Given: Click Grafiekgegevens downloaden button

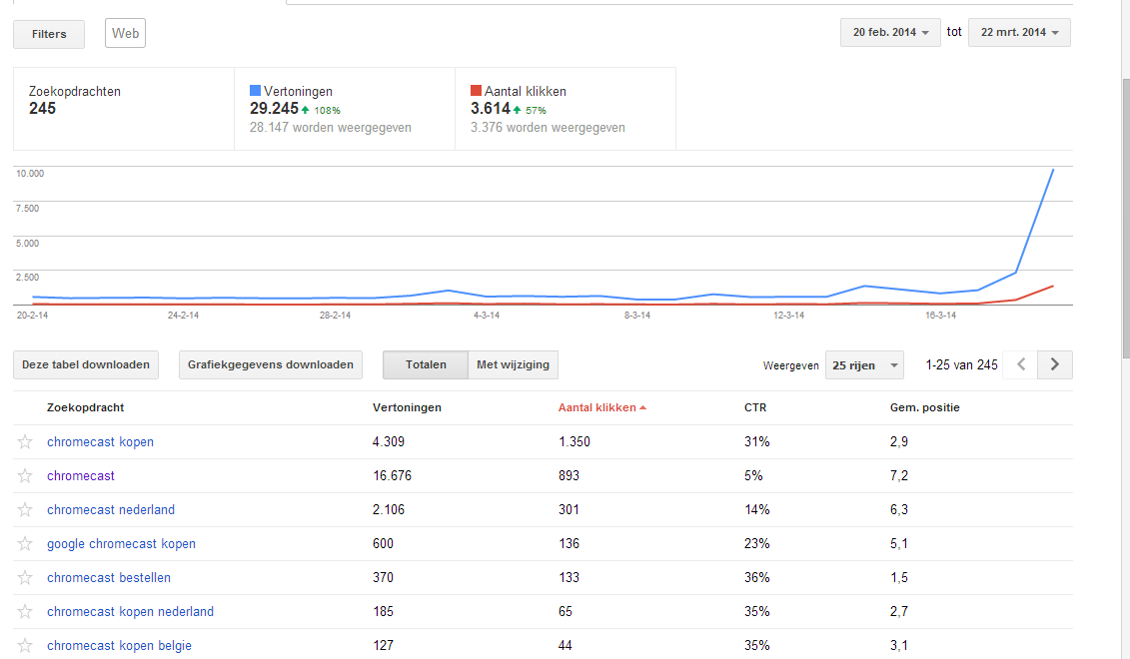Looking at the screenshot, I should click(x=270, y=364).
